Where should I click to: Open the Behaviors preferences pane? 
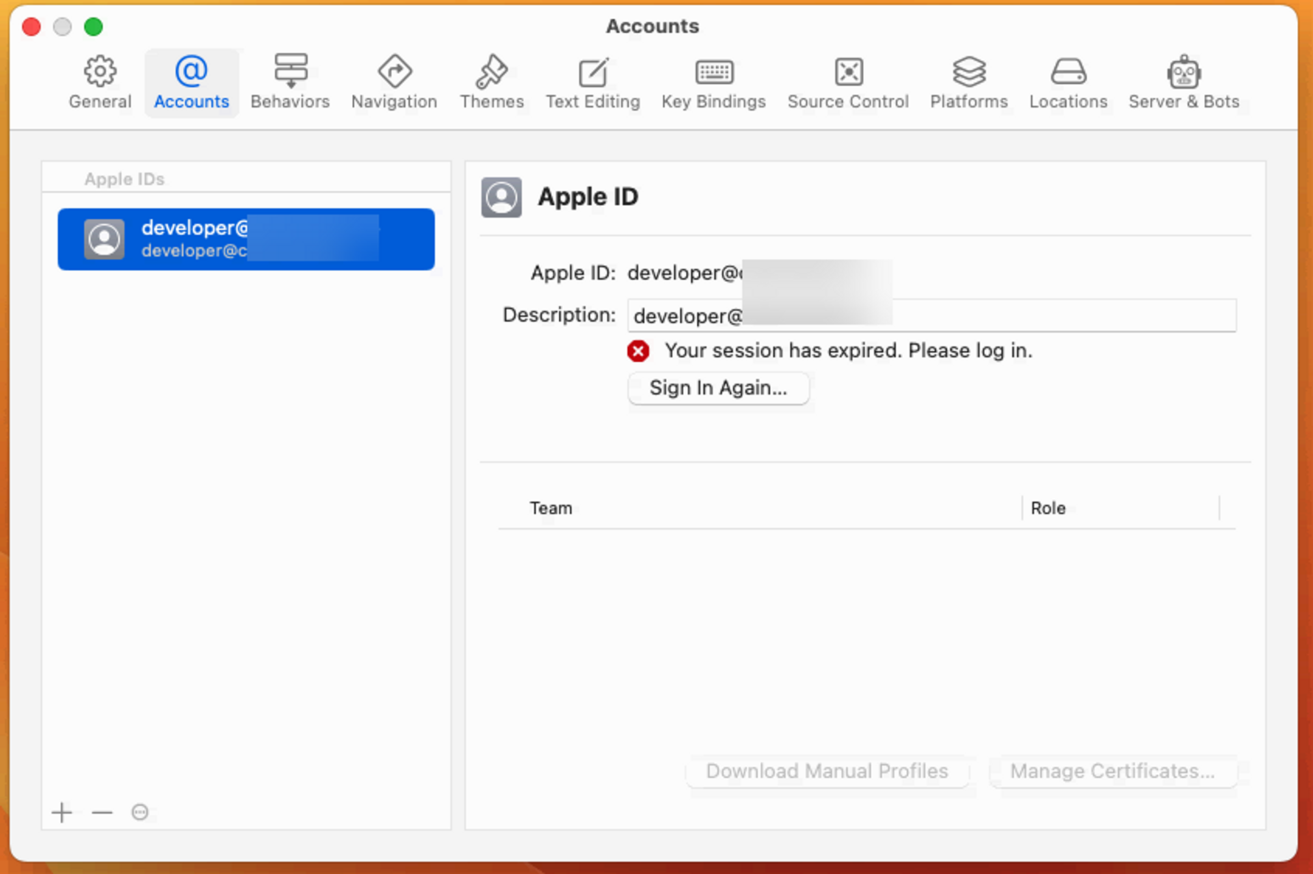point(290,83)
